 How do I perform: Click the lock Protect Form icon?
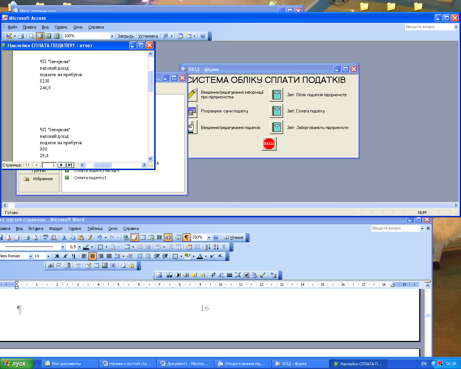point(132,266)
